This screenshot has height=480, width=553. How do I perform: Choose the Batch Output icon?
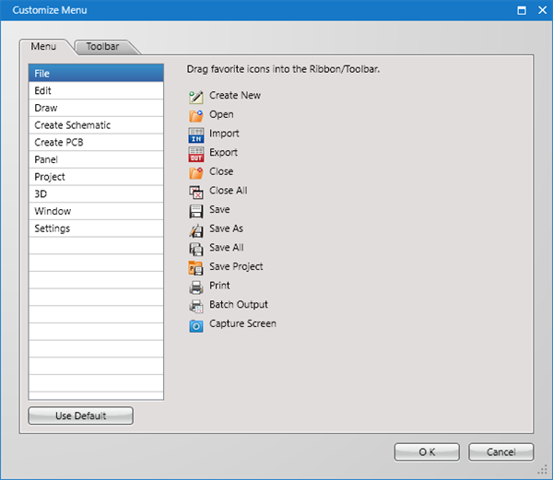coord(195,305)
